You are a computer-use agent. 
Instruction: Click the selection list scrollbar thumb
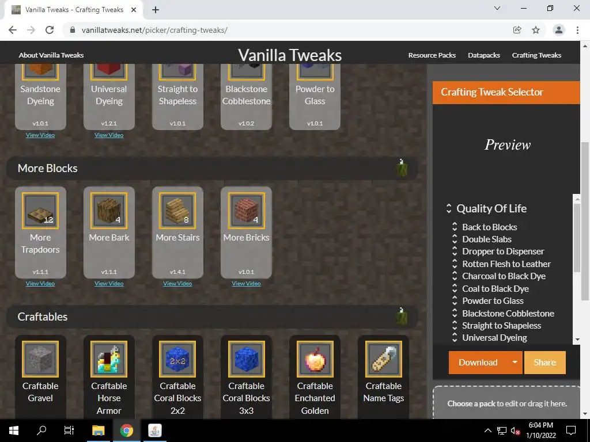click(x=577, y=238)
